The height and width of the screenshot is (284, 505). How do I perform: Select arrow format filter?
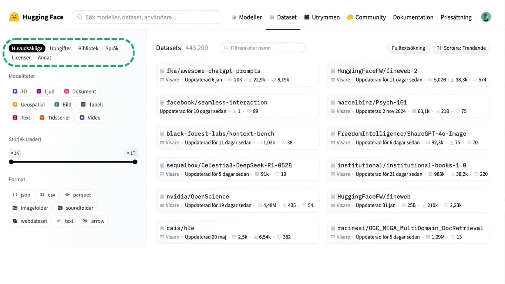pyautogui.click(x=93, y=221)
